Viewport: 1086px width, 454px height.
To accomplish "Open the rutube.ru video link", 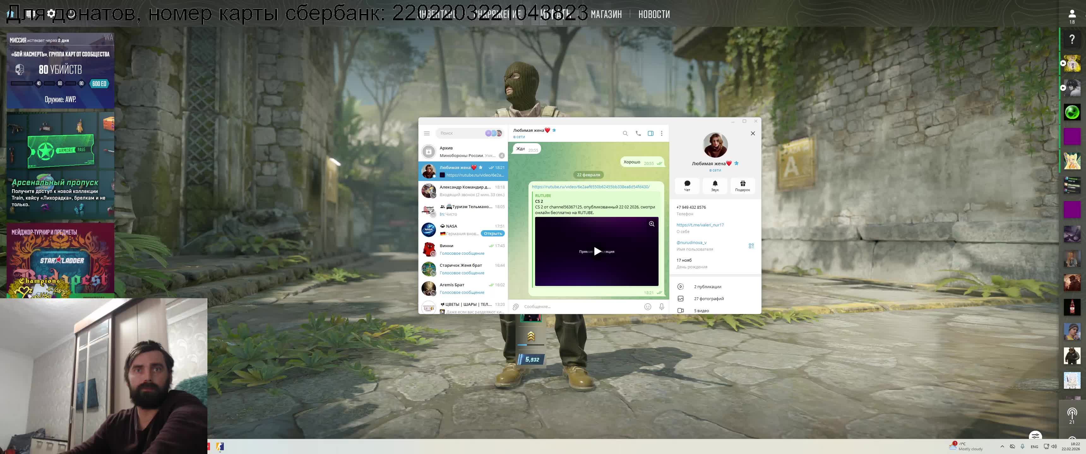I will 590,187.
